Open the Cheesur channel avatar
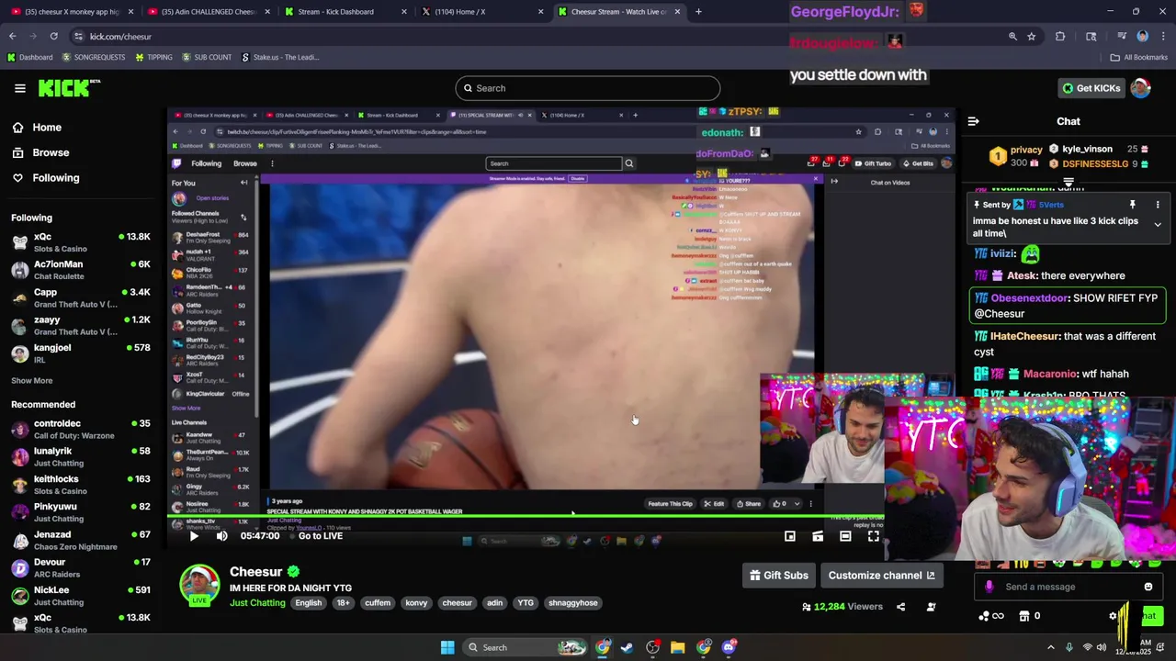Image resolution: width=1176 pixels, height=661 pixels. coord(199,586)
